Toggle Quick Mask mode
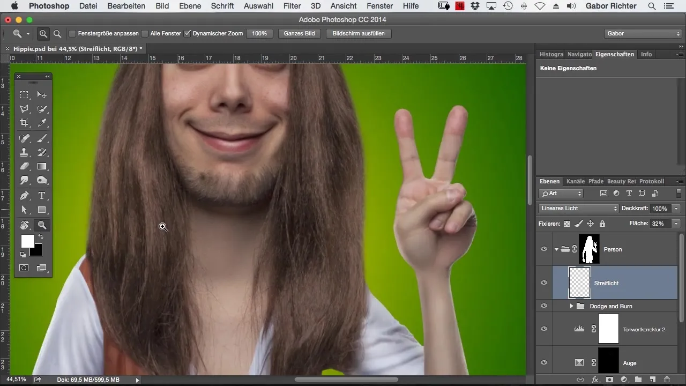 pos(25,268)
